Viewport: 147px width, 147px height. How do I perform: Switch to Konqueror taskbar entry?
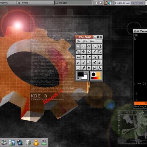point(8,3)
